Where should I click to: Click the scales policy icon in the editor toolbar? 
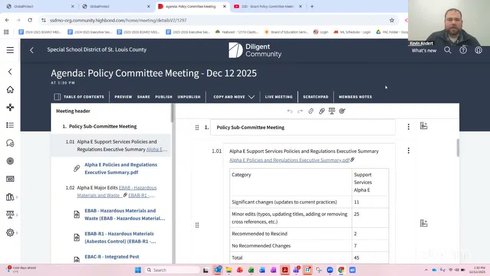coord(332,111)
